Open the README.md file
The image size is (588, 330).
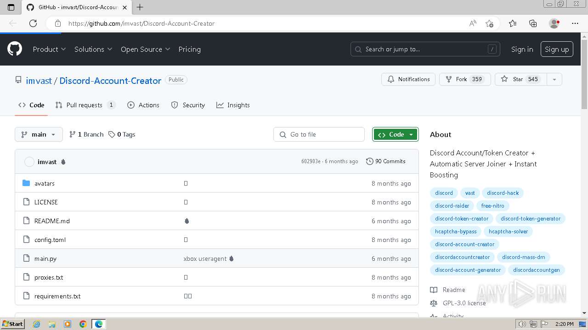pos(52,221)
